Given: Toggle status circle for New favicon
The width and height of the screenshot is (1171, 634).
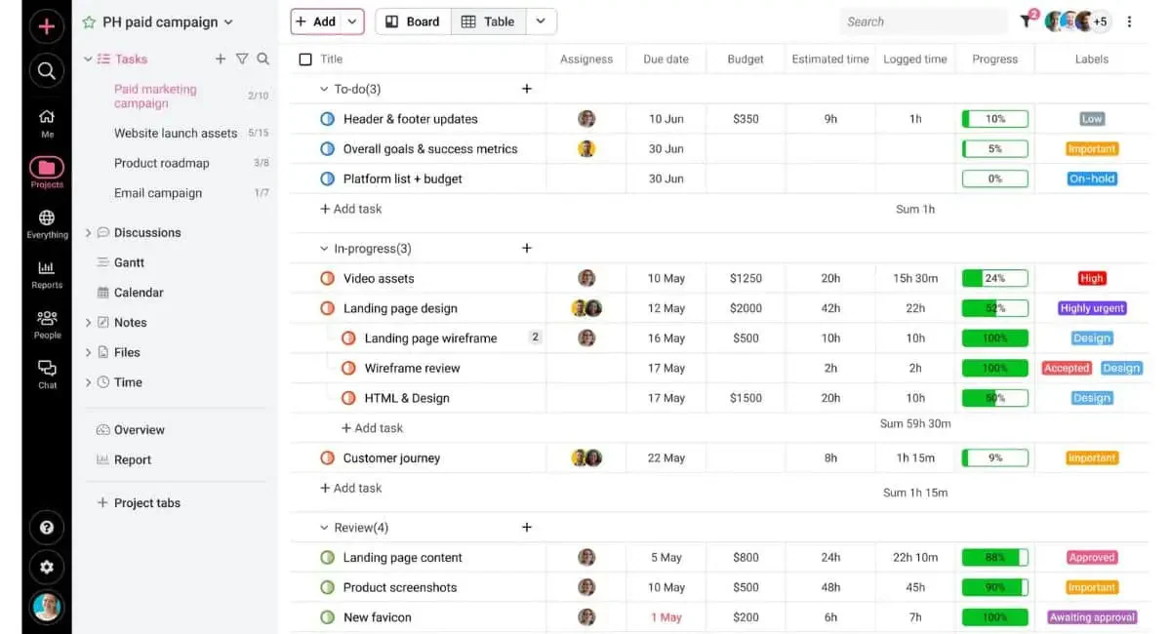Looking at the screenshot, I should pos(328,616).
